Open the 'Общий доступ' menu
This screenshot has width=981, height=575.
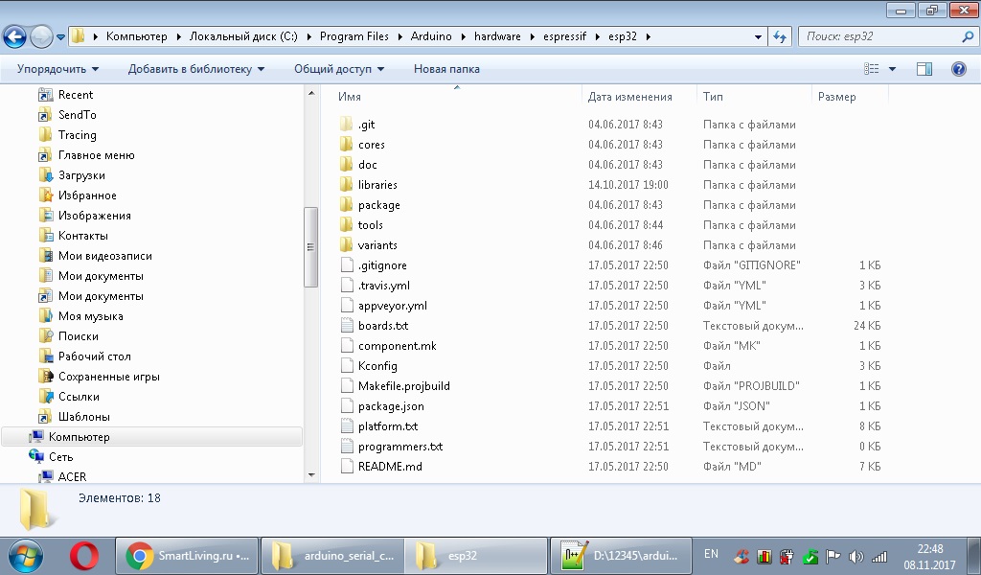[x=339, y=69]
